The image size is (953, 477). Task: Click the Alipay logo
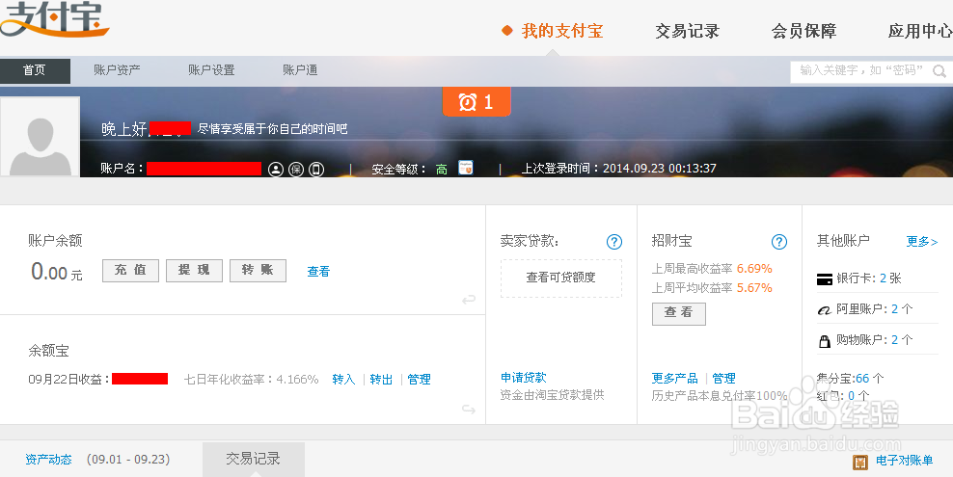tap(53, 18)
